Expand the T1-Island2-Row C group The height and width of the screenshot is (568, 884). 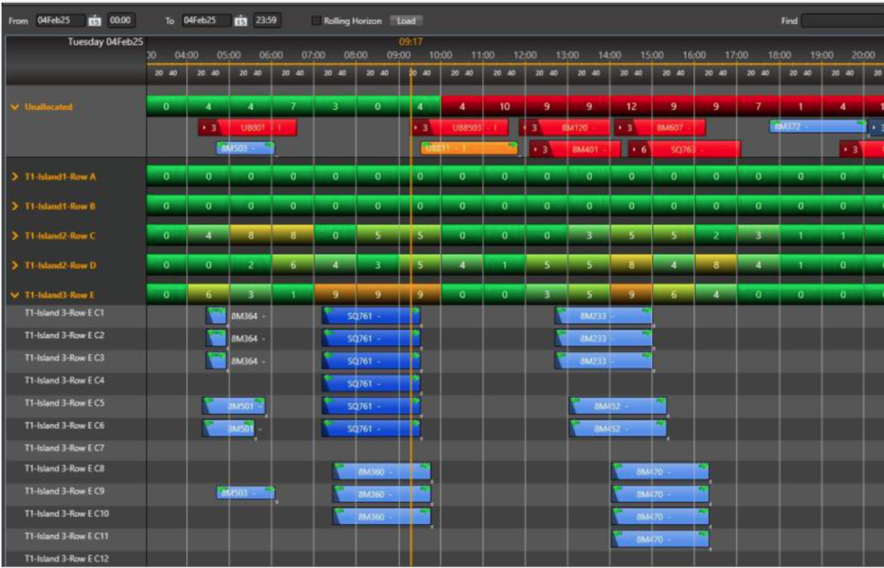[15, 236]
